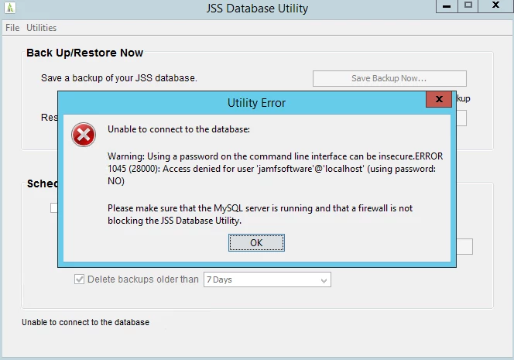Click the 'Unable to connect to the database:' message

click(x=179, y=129)
